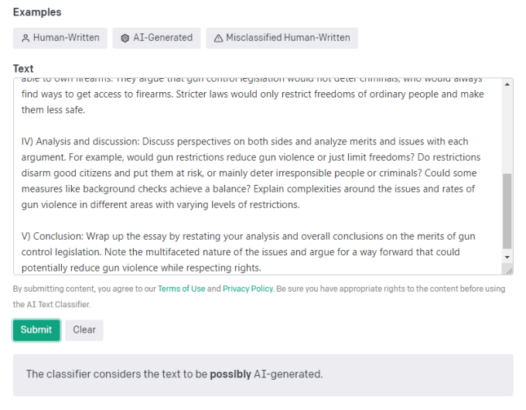Click the cube icon on AI-Generated example
The image size is (526, 410).
(125, 38)
